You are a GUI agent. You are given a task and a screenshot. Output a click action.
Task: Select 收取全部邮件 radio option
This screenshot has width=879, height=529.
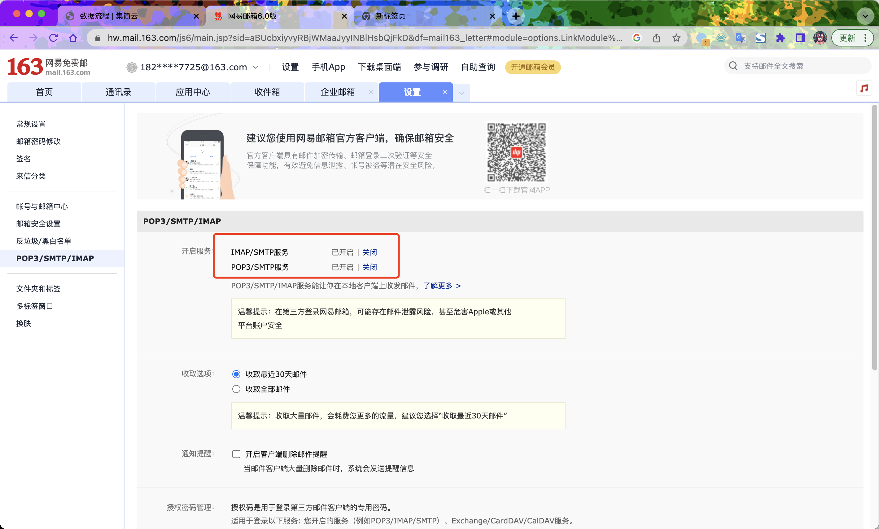(x=236, y=389)
